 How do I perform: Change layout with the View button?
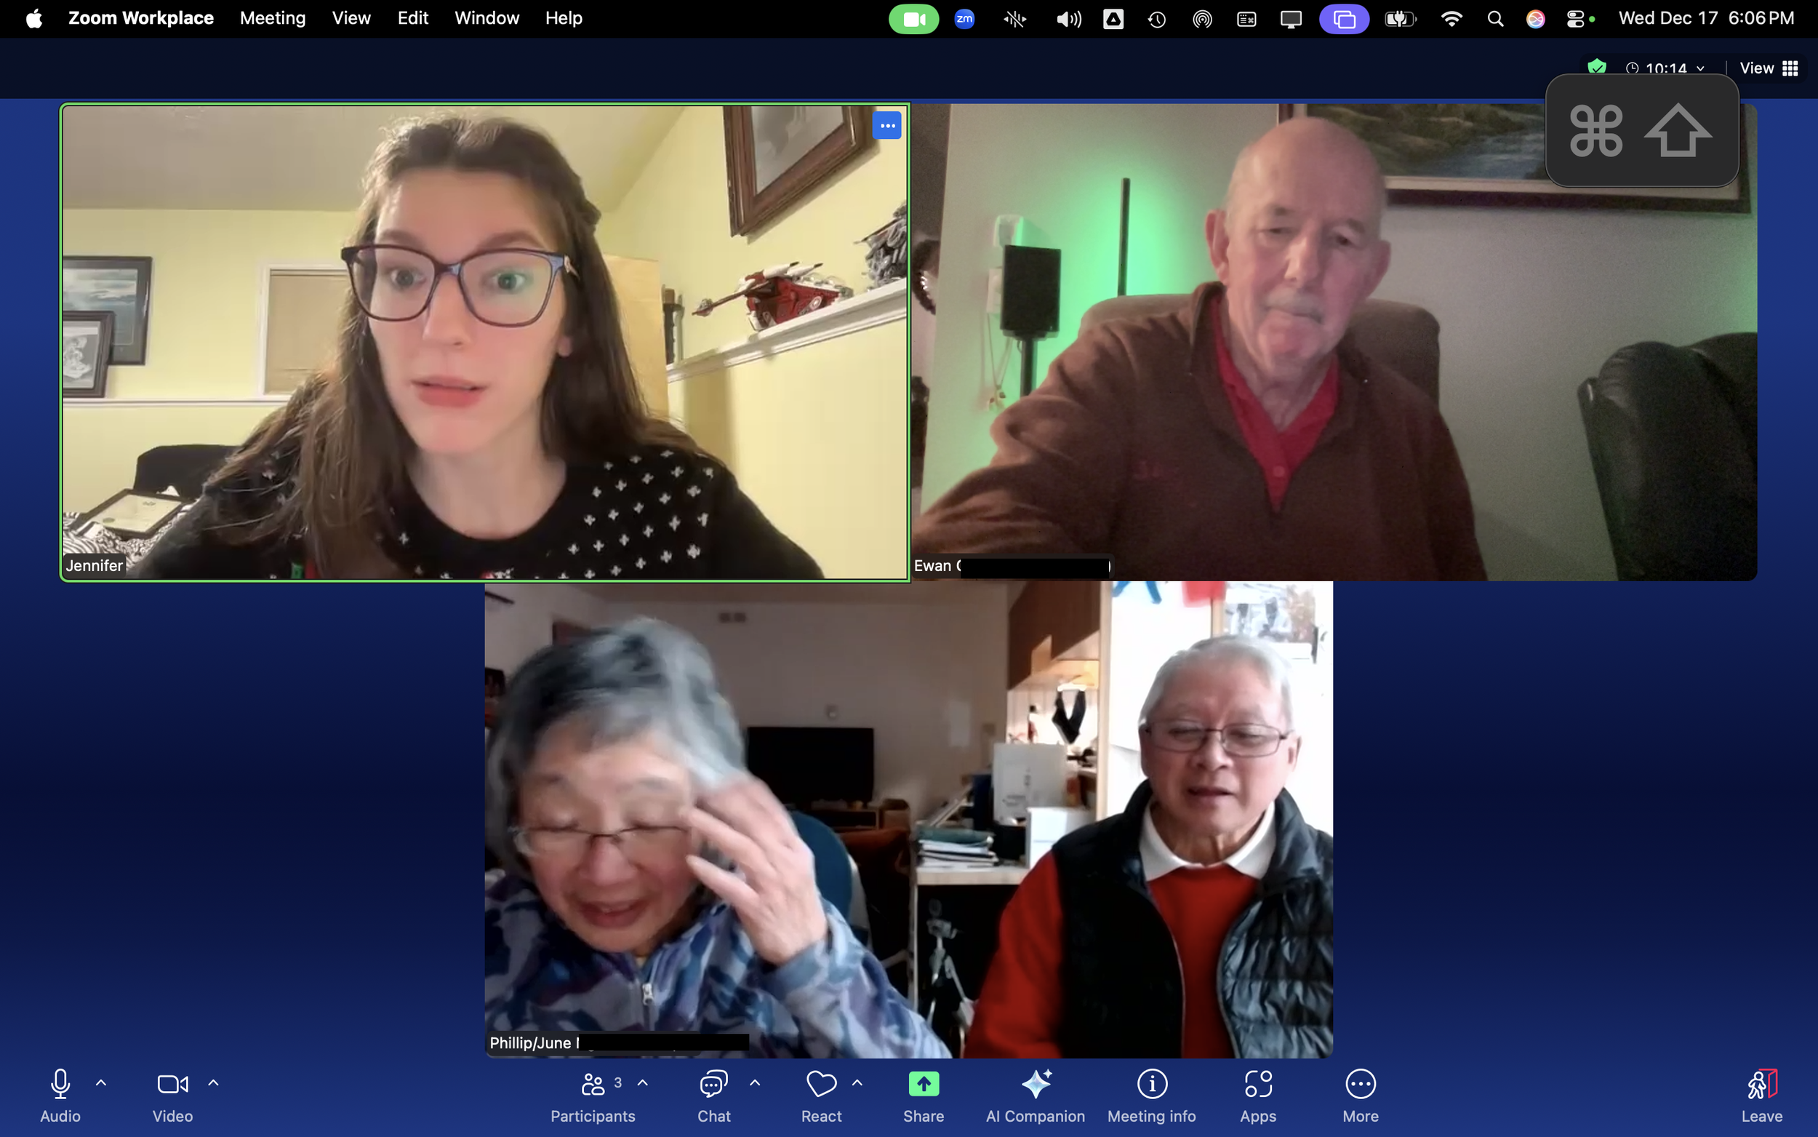pyautogui.click(x=1768, y=68)
